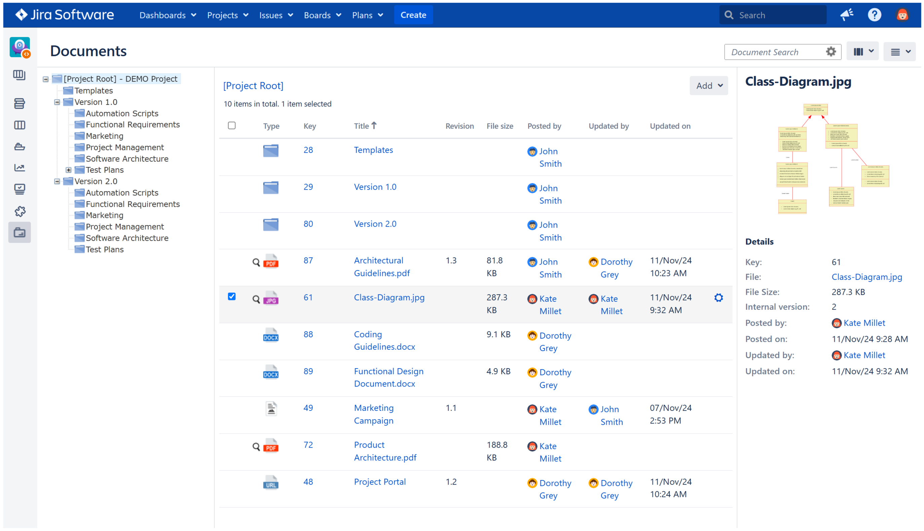This screenshot has width=924, height=531.
Task: Expand the Test Plans folder under Version 1.0
Action: click(x=69, y=170)
